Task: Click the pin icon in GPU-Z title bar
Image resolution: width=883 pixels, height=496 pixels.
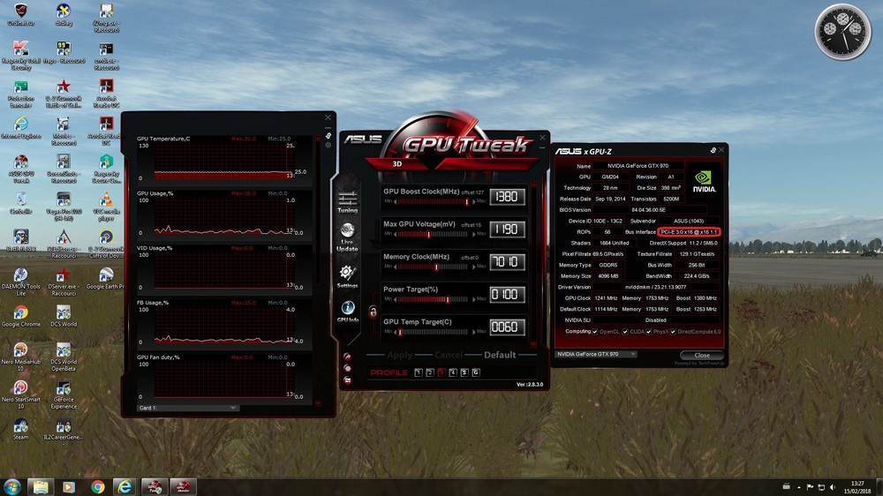Action: coord(713,150)
